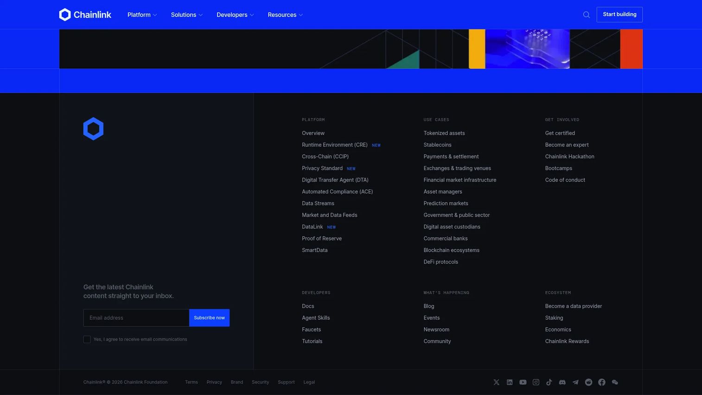702x395 pixels.
Task: Open the Runtime Environment (CRE) link
Action: (x=335, y=145)
